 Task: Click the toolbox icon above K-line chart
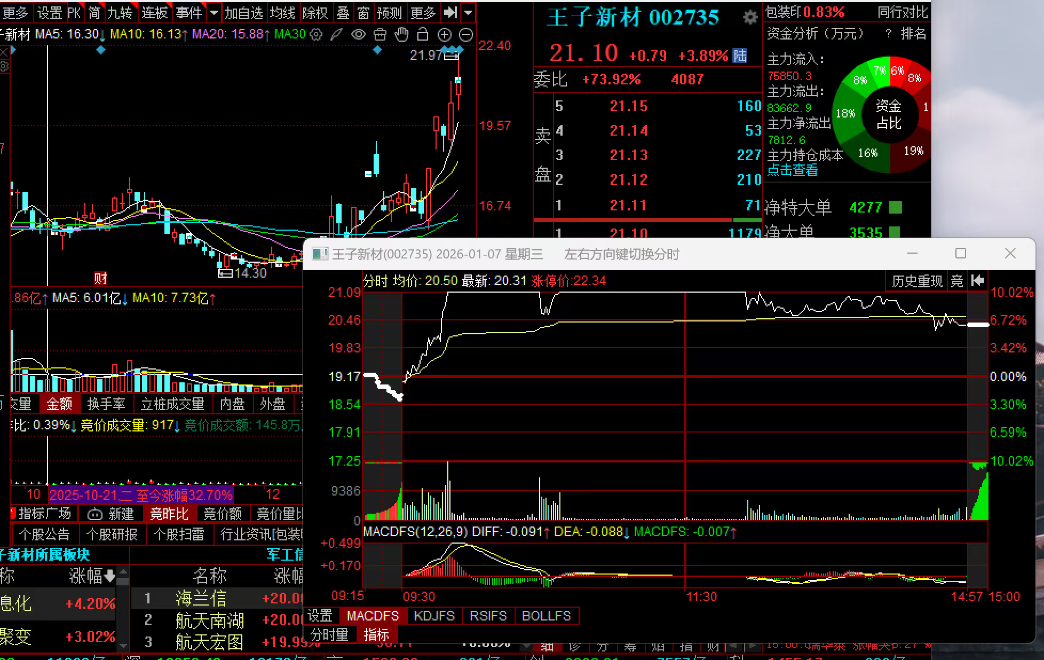pyautogui.click(x=379, y=35)
